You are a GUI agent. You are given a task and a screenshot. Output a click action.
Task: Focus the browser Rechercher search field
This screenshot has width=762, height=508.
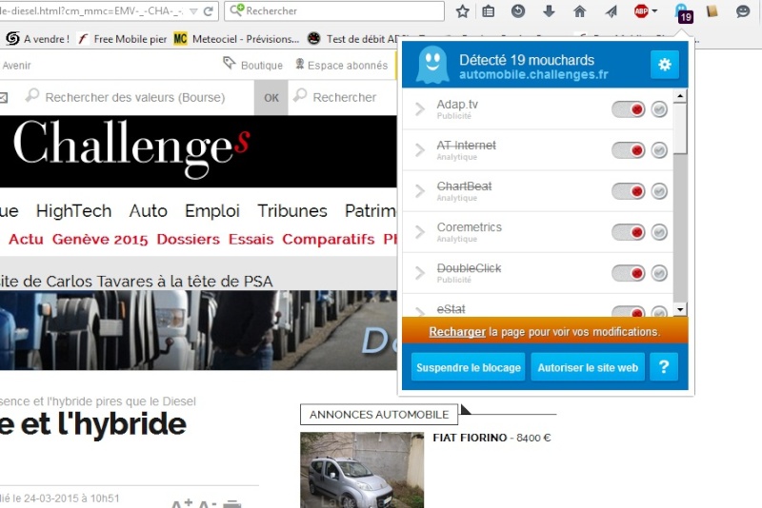[334, 11]
